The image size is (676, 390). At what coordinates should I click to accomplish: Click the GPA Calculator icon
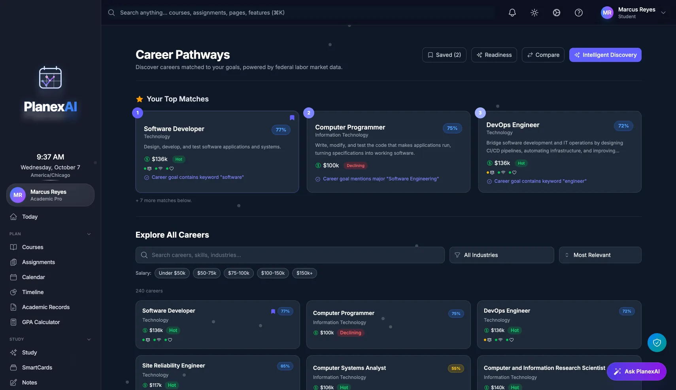click(13, 322)
